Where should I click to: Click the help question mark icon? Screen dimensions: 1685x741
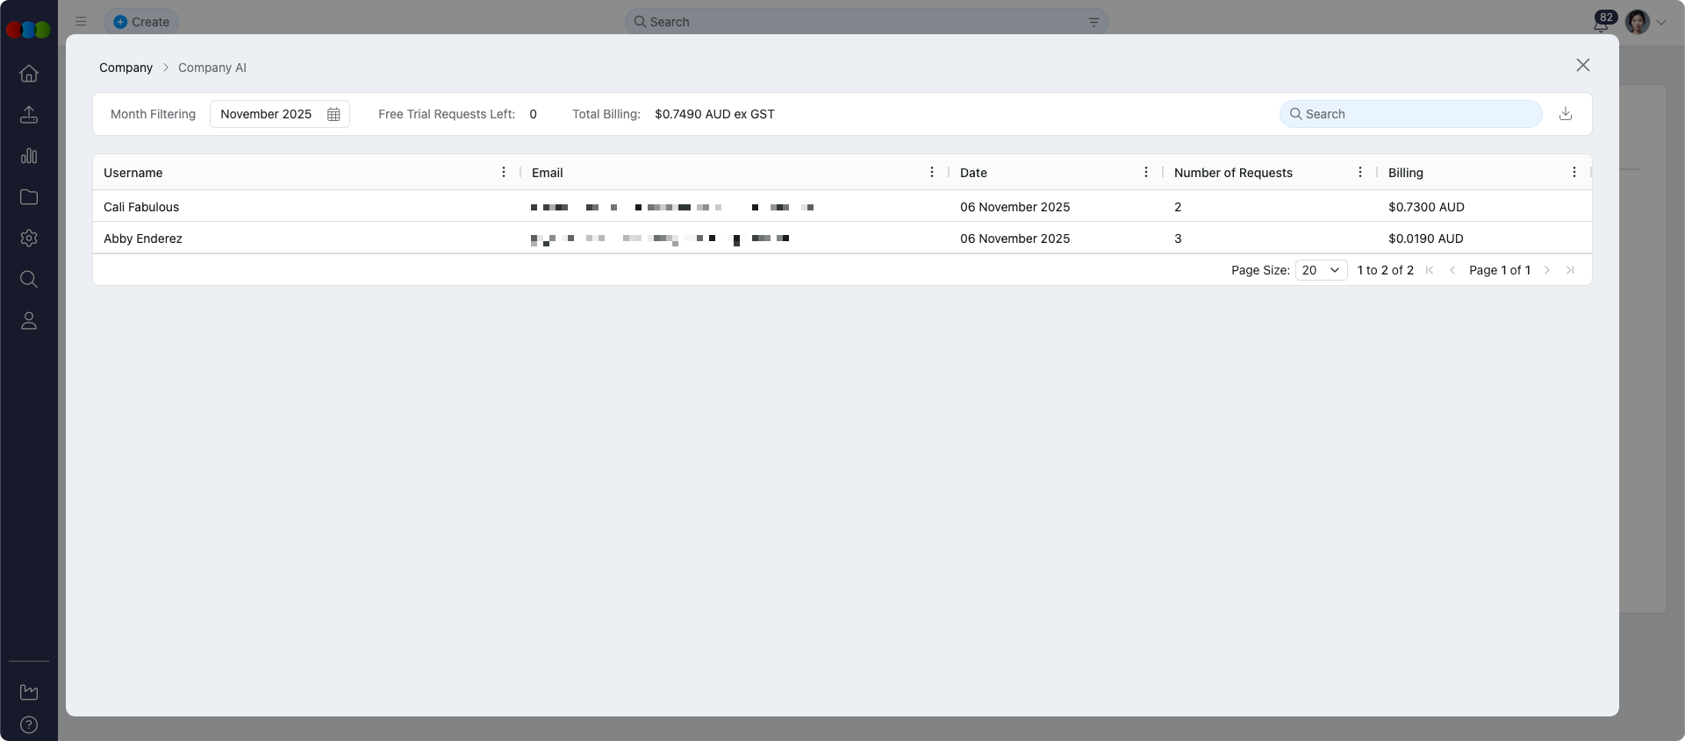(29, 725)
